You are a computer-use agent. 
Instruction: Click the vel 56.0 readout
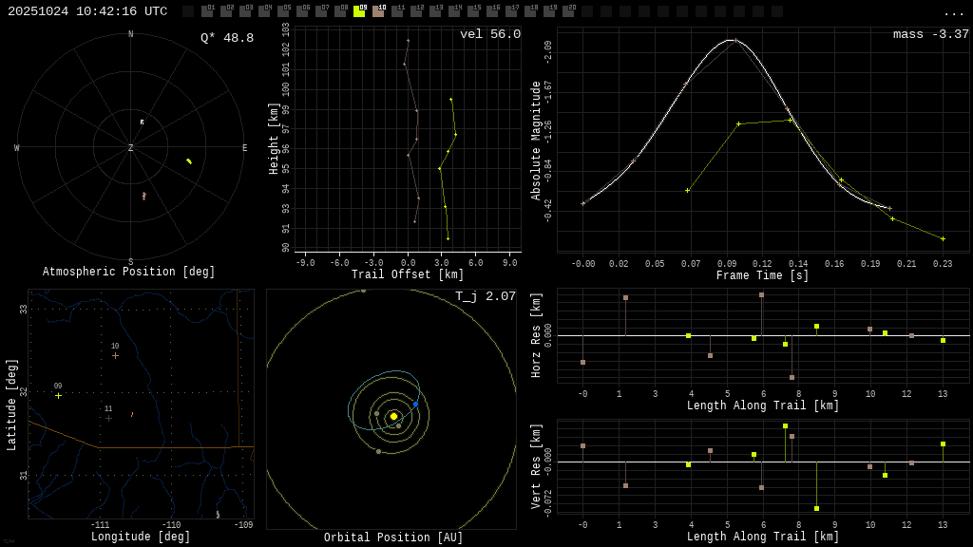(x=490, y=35)
